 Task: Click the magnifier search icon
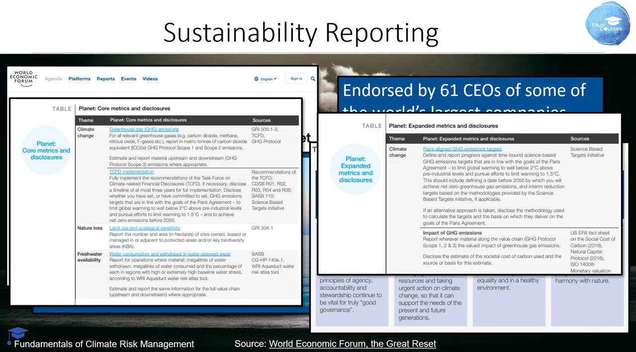(x=313, y=79)
